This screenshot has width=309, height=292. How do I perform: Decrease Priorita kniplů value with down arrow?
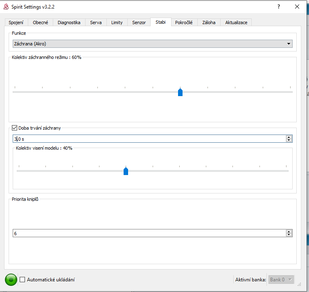[289, 235]
